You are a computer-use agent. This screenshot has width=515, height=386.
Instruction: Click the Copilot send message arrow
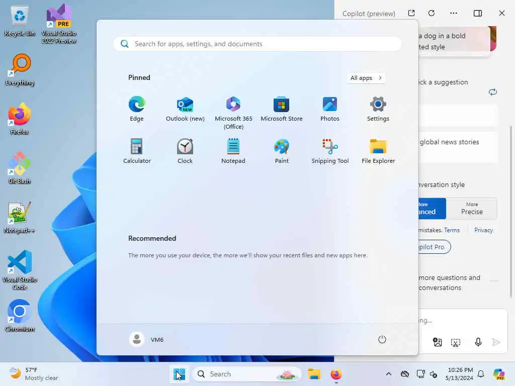click(x=496, y=342)
